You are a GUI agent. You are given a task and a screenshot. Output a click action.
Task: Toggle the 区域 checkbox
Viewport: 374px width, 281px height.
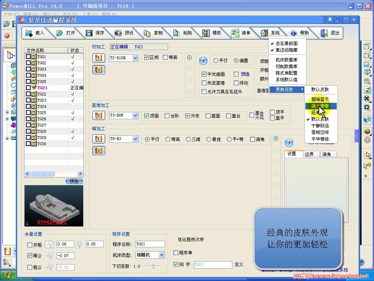pos(147,57)
